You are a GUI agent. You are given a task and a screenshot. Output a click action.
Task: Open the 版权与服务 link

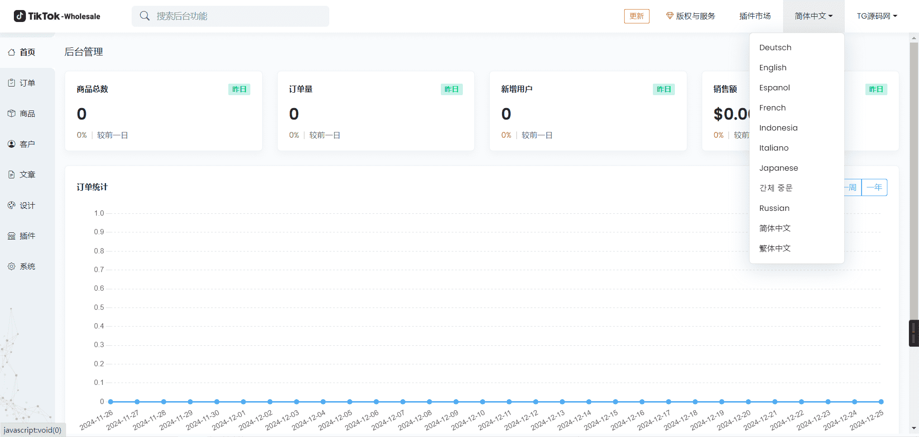(690, 16)
